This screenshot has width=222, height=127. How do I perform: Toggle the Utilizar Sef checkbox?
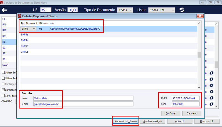3,72
